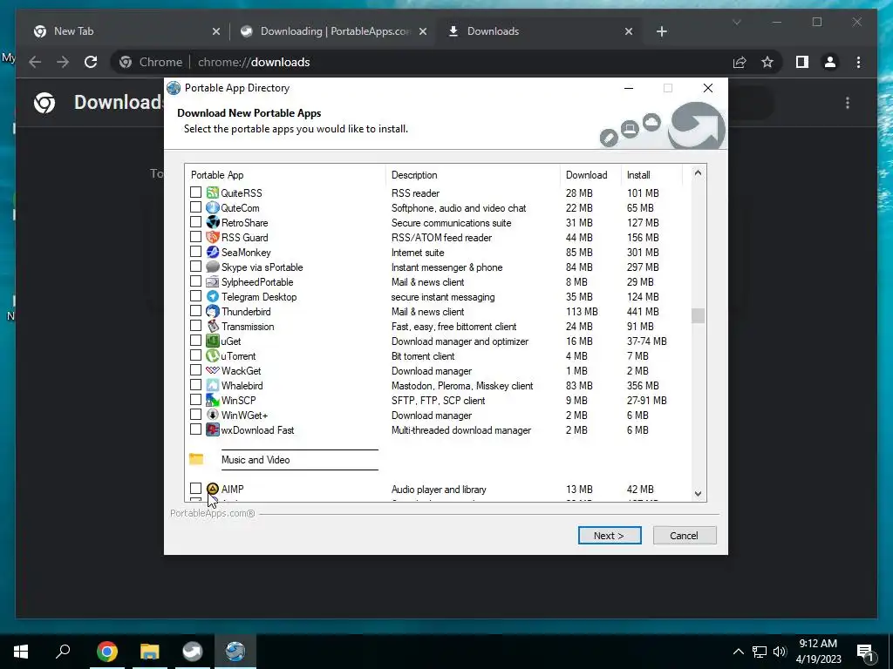Image resolution: width=893 pixels, height=669 pixels.
Task: Check the WinSCP checkbox
Action: 195,399
